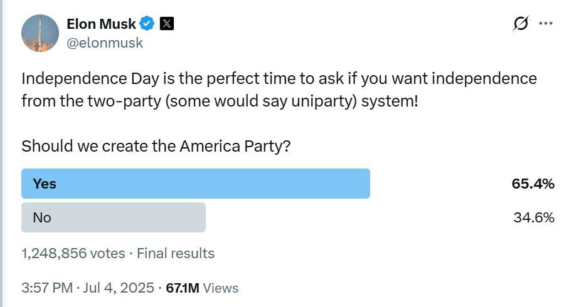Select the bold "Yes" option label

click(x=45, y=184)
